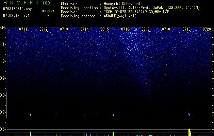Click the HROFFT 1.0.0 title text
The height and width of the screenshot is (136, 214).
coord(27,3)
